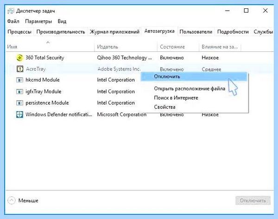Click the Отключить button at bottom right
Viewport: 278px width, 219px height.
pyautogui.click(x=253, y=200)
